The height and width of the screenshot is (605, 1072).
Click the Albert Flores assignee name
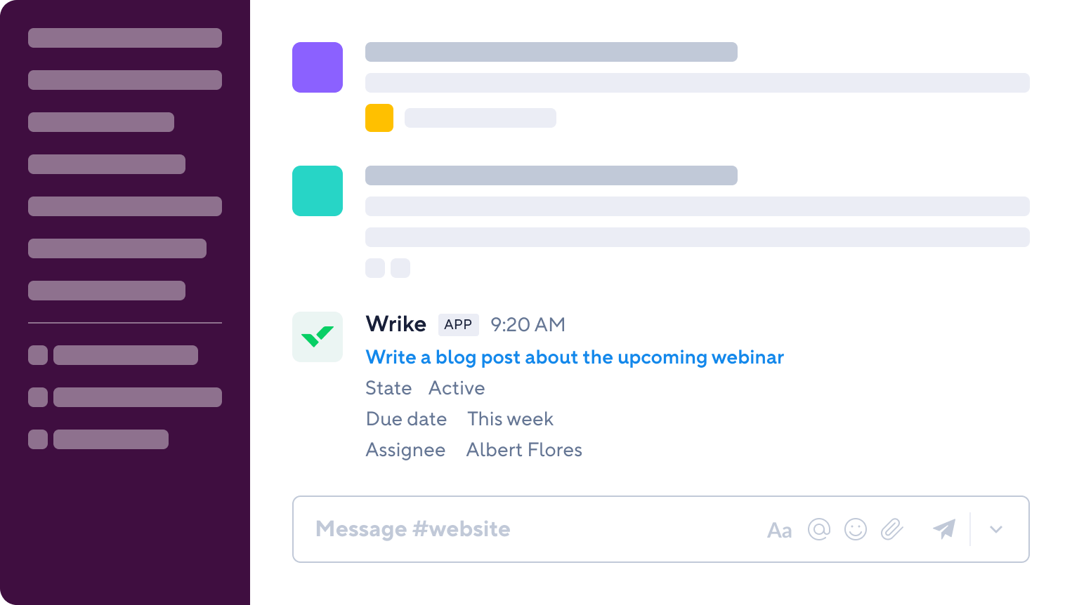pos(524,450)
